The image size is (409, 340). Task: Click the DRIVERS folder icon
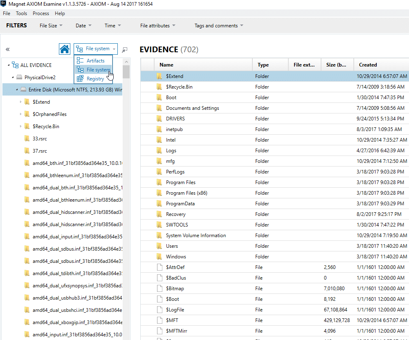tap(159, 119)
